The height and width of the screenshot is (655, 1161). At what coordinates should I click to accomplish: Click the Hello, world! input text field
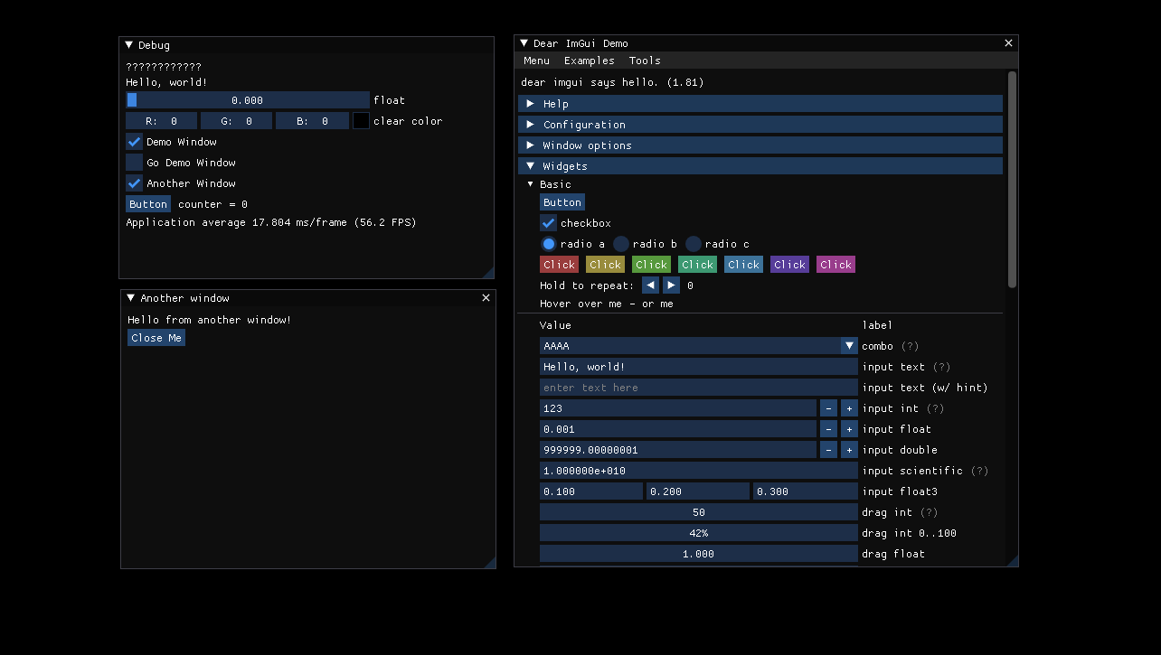(x=699, y=367)
